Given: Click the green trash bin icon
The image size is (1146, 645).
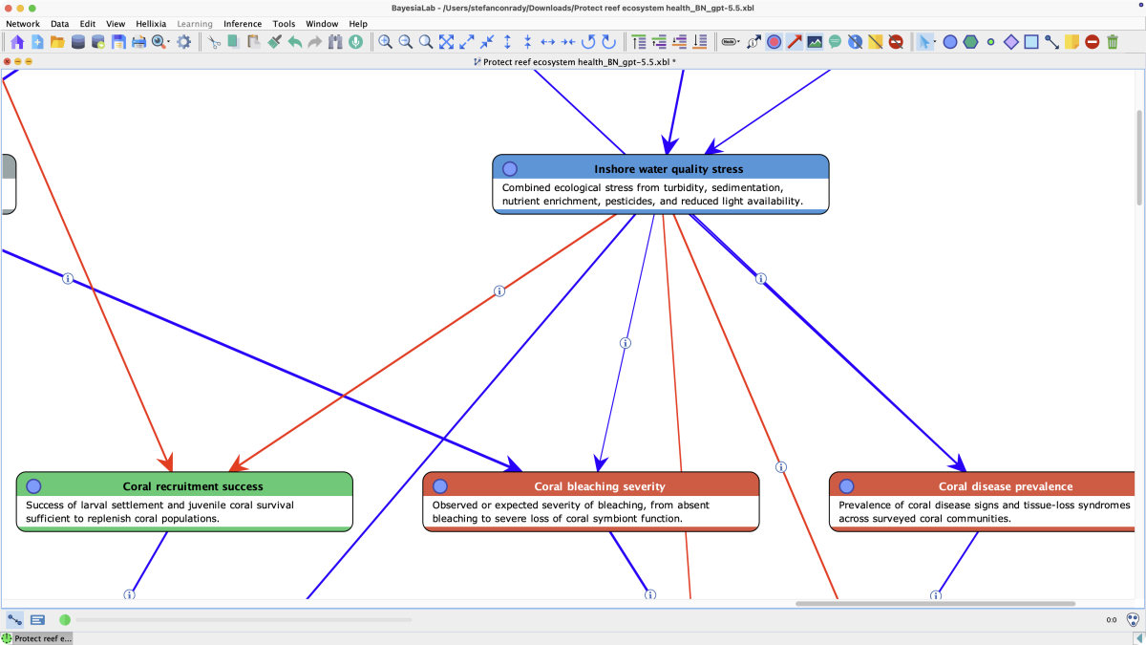Looking at the screenshot, I should point(1113,42).
